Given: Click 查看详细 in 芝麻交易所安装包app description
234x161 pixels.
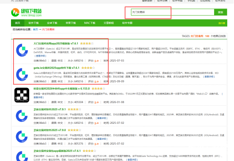Looking at the screenshot, I should click(132, 160).
